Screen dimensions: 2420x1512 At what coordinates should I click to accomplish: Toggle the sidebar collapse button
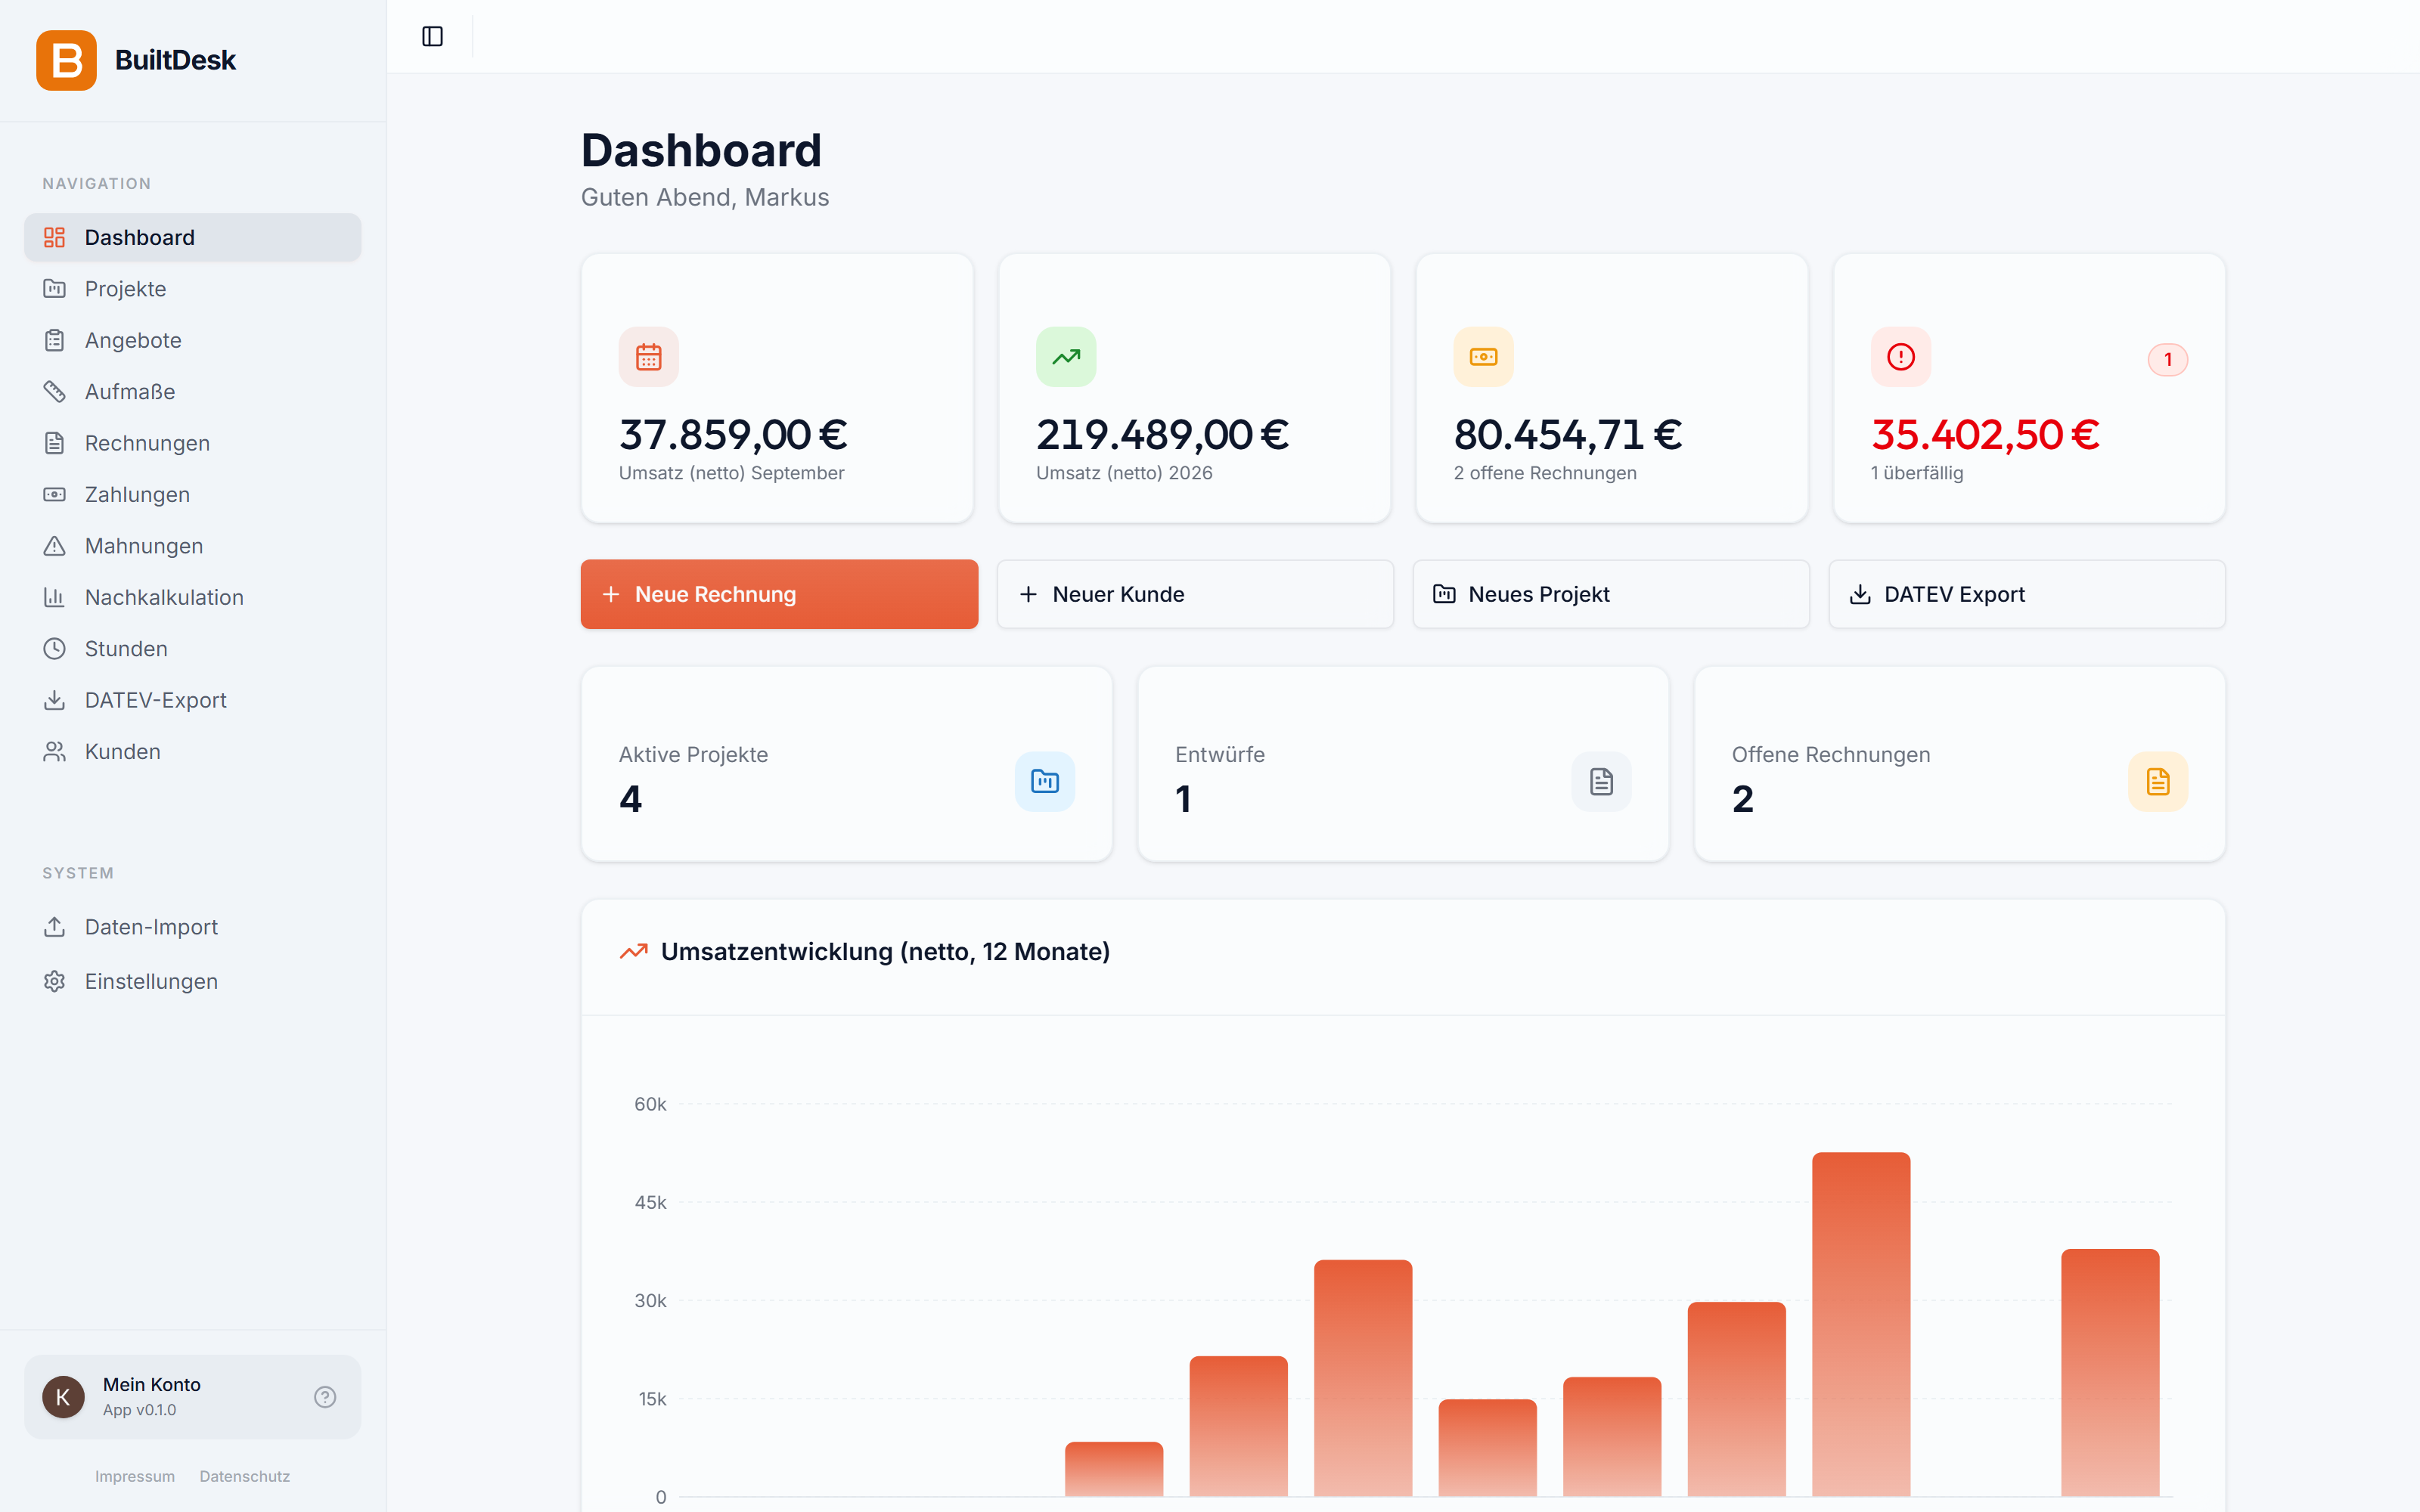(x=432, y=37)
